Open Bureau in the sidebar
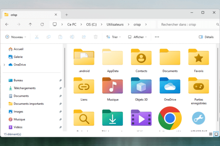Viewport: 220px width, 146px height. click(15, 80)
